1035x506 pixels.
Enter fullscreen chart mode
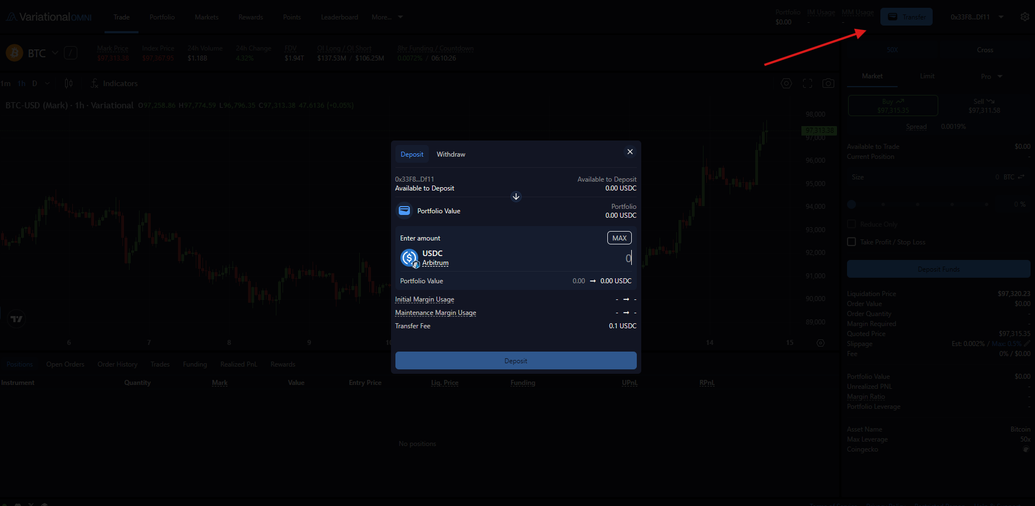coord(808,83)
